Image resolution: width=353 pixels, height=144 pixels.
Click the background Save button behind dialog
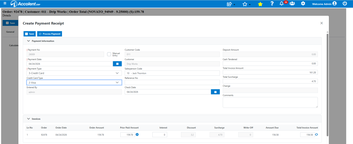coord(10,23)
